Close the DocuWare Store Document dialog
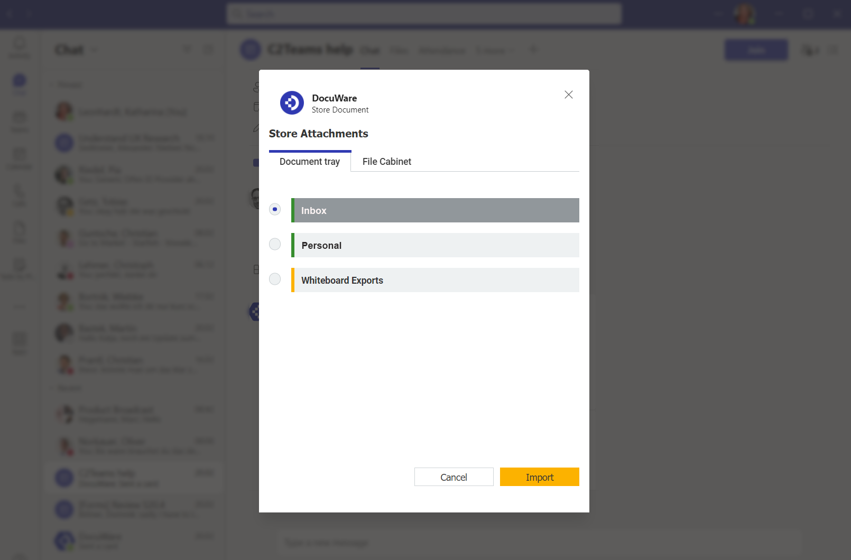 click(x=568, y=95)
